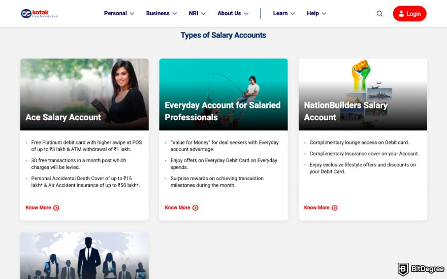Click the business silhouettes card image
The image size is (447, 279).
pyautogui.click(x=84, y=256)
